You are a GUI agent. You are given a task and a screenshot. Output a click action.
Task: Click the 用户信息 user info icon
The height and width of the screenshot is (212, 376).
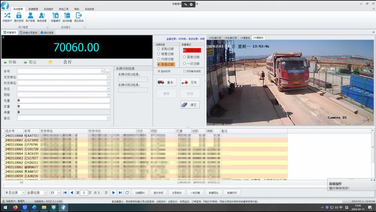(x=30, y=17)
